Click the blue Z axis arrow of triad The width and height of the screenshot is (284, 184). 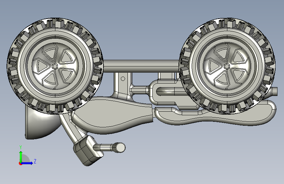click(x=28, y=163)
